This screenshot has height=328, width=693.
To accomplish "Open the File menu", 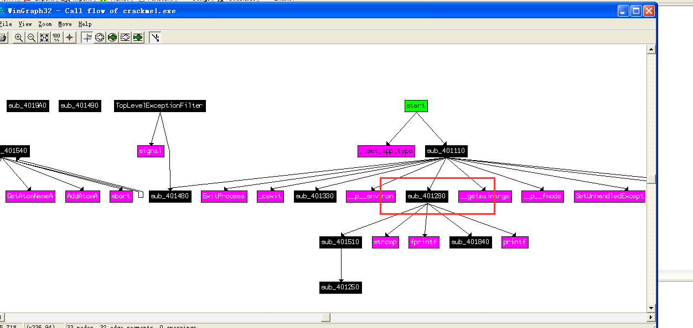I will click(x=6, y=24).
